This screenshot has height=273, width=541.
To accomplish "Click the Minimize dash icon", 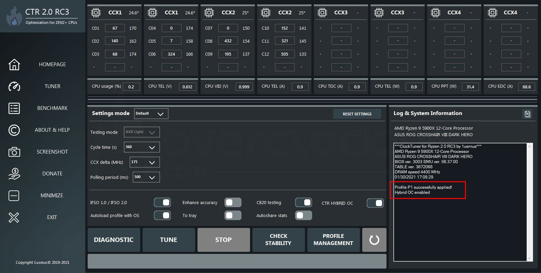I will click(x=14, y=196).
